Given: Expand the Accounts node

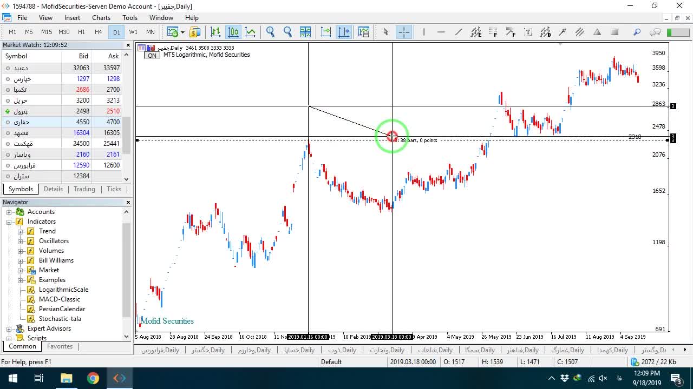Looking at the screenshot, I should pos(9,212).
